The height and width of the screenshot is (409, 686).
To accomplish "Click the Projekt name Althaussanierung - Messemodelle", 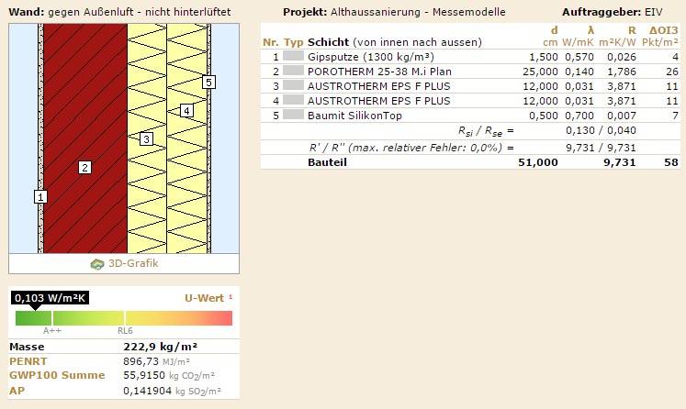I will tap(418, 12).
